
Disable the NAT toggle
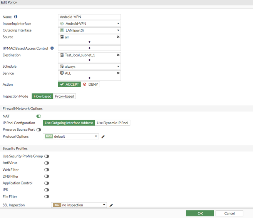tap(39, 116)
